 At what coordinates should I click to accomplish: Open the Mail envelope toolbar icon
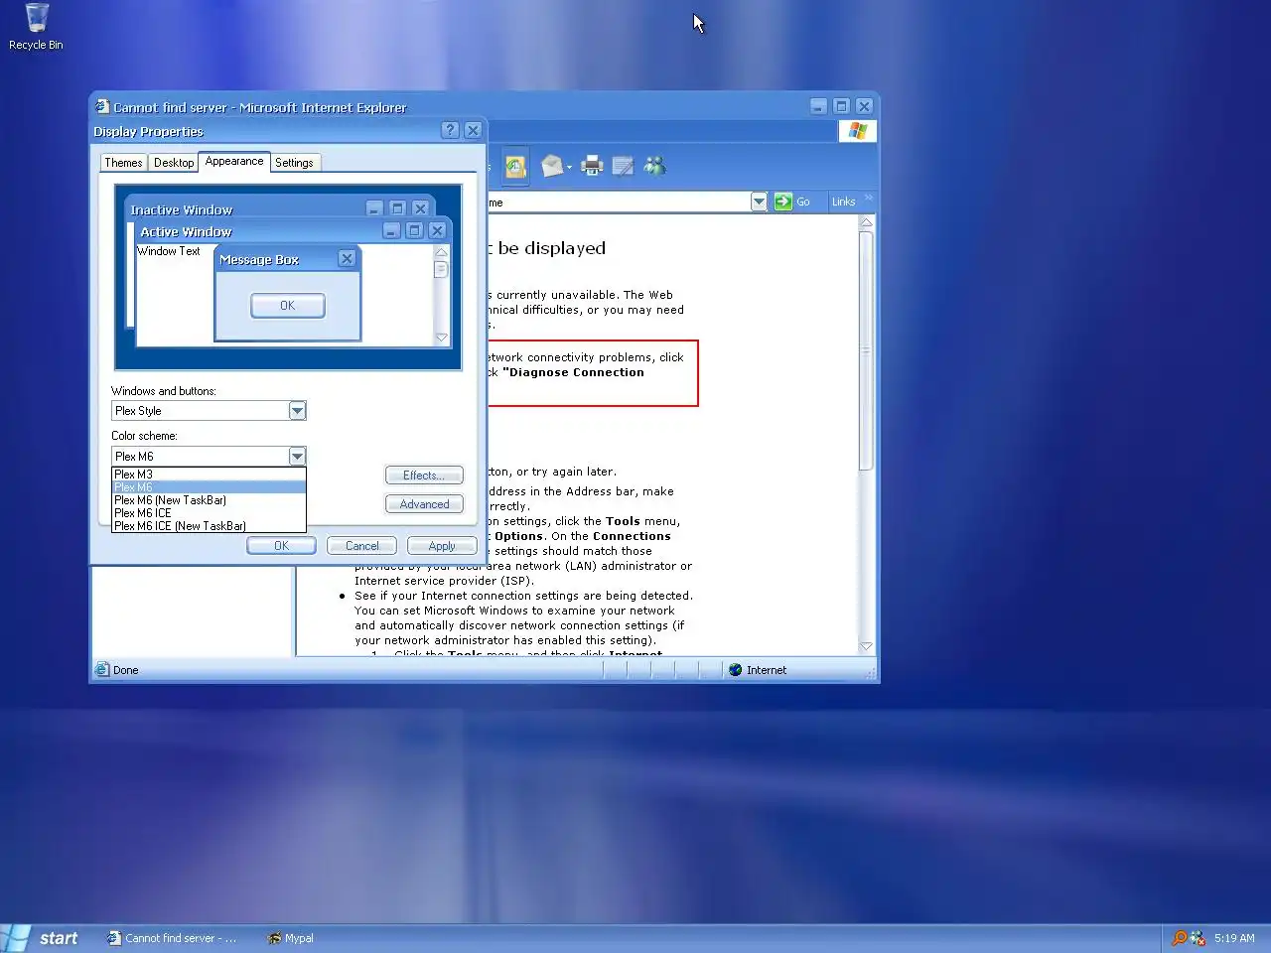coord(552,166)
